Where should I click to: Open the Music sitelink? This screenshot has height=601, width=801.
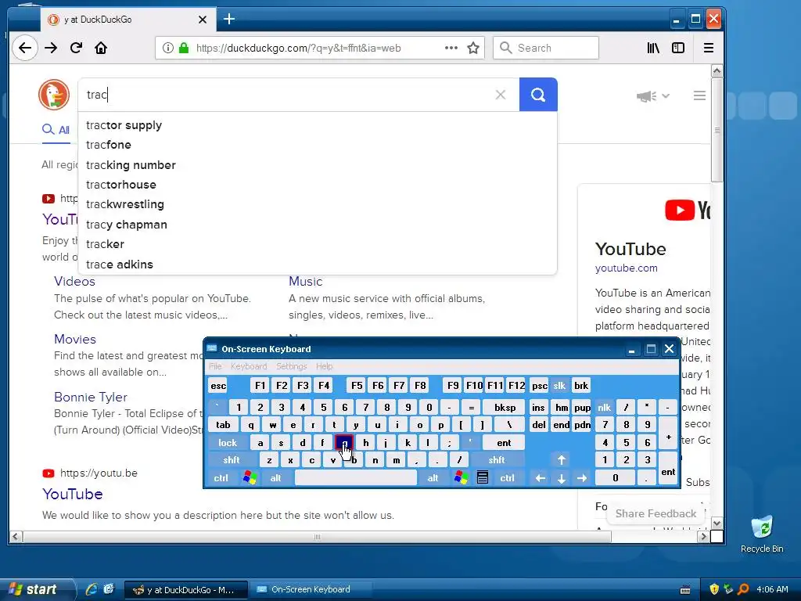(x=306, y=281)
